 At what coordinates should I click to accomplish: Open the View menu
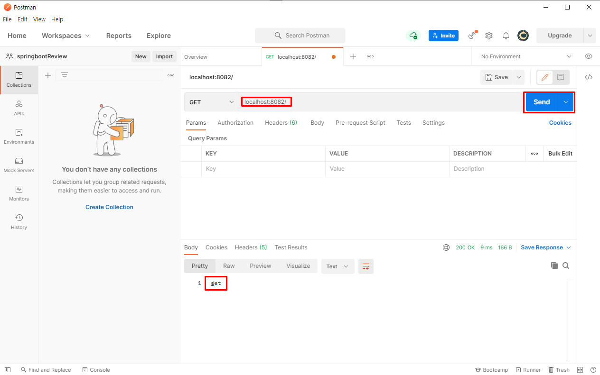(x=39, y=19)
